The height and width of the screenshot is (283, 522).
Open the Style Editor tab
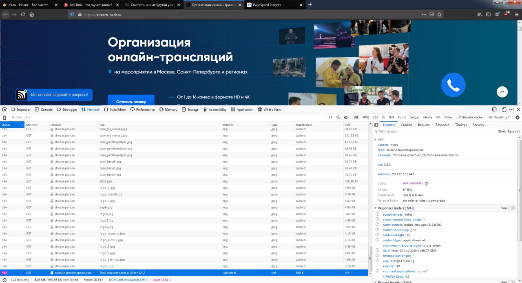[115, 109]
